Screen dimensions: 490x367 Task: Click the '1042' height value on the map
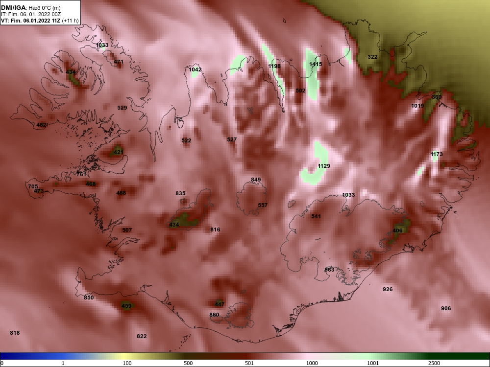196,69
